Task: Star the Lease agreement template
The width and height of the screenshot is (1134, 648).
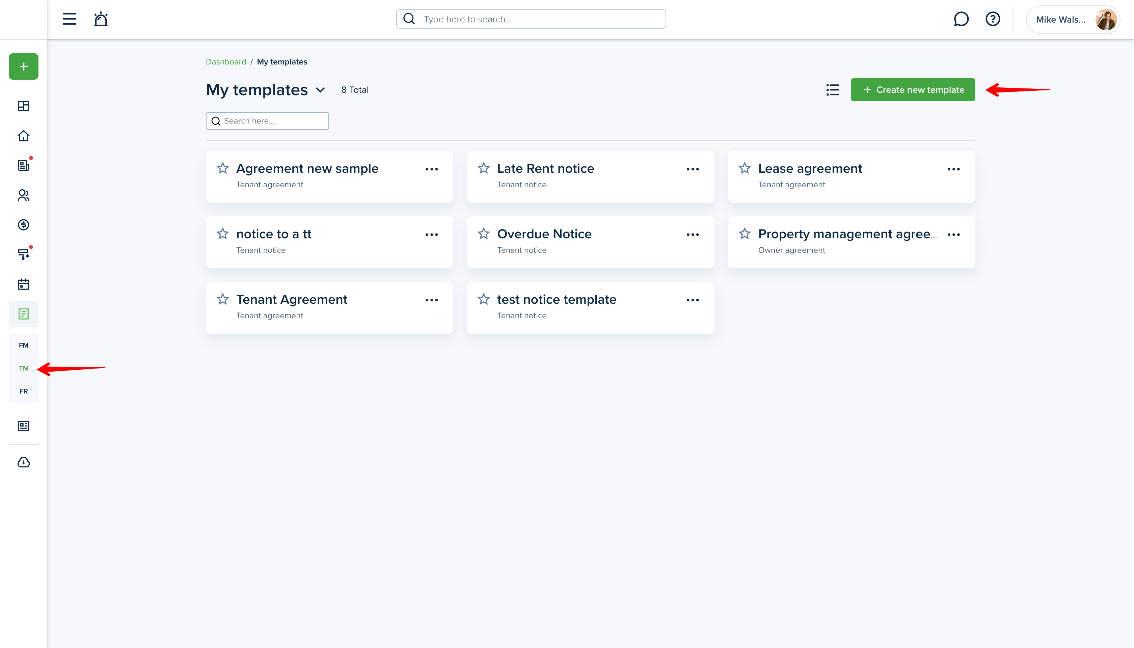Action: pos(745,168)
